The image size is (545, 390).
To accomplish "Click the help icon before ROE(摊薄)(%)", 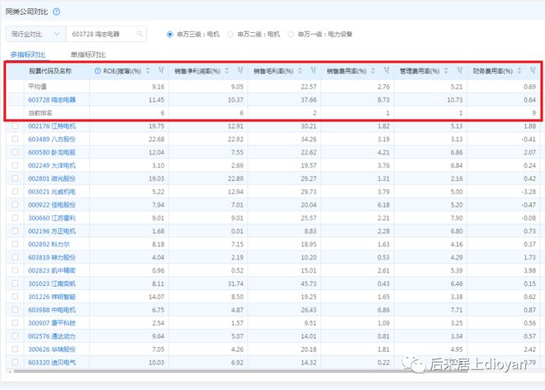I will coord(97,71).
